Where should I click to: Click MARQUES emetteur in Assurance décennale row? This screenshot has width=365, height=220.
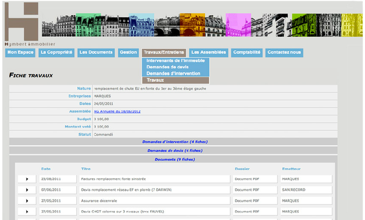point(306,201)
